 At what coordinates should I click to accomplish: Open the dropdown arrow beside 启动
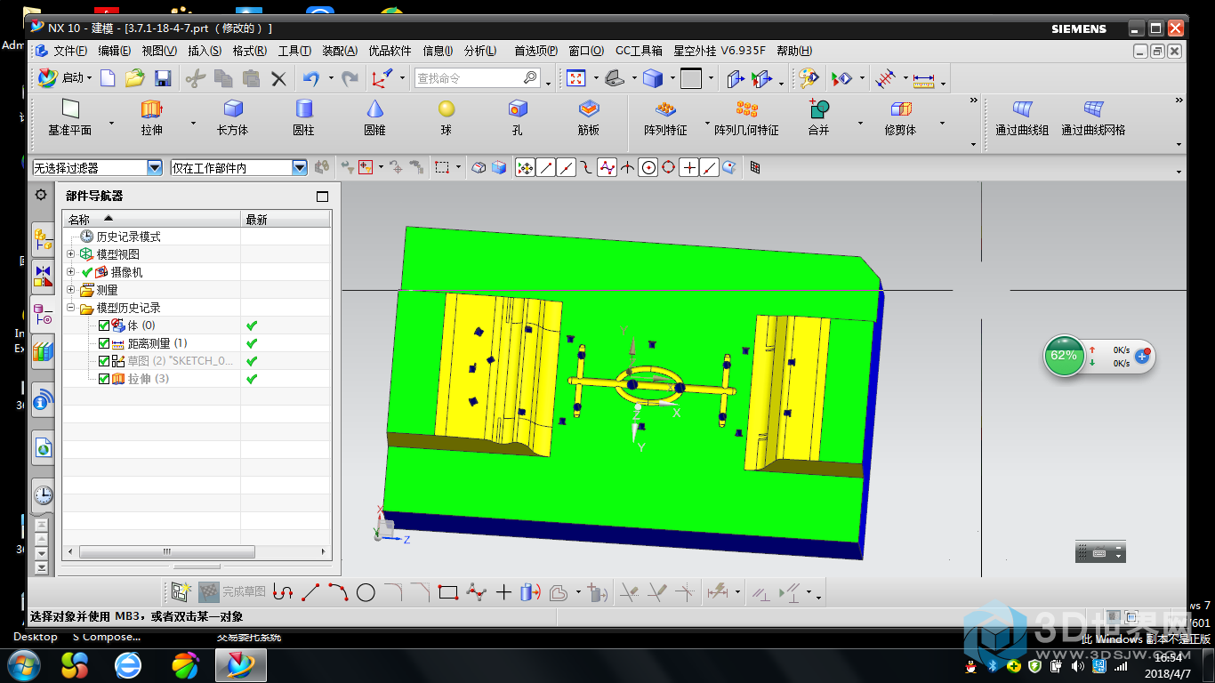point(91,78)
